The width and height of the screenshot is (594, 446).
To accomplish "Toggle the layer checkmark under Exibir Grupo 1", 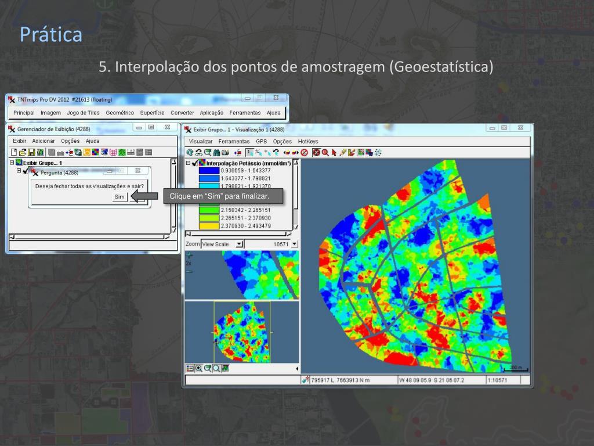I will tap(26, 171).
